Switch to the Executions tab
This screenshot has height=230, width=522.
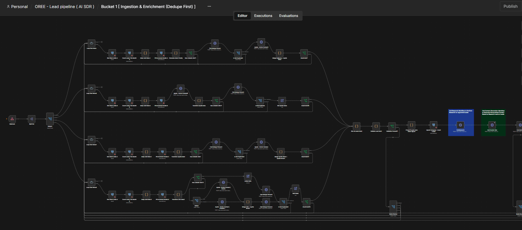pyautogui.click(x=263, y=16)
